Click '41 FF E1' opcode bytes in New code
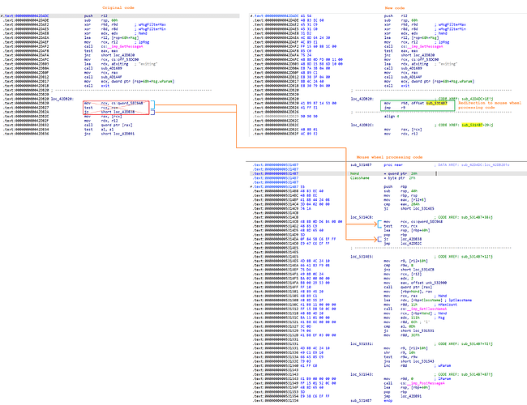Screen dimensions: 527x405 308,108
